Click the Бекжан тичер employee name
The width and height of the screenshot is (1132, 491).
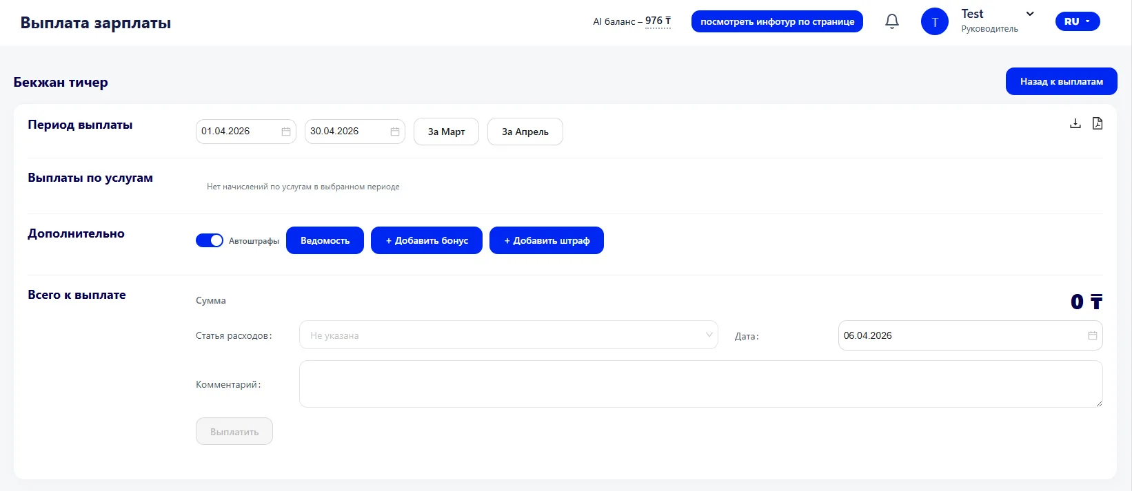61,83
